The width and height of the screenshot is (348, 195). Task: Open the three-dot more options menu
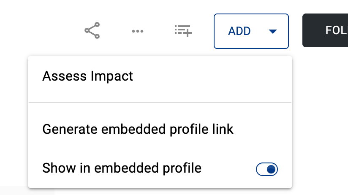click(x=138, y=31)
